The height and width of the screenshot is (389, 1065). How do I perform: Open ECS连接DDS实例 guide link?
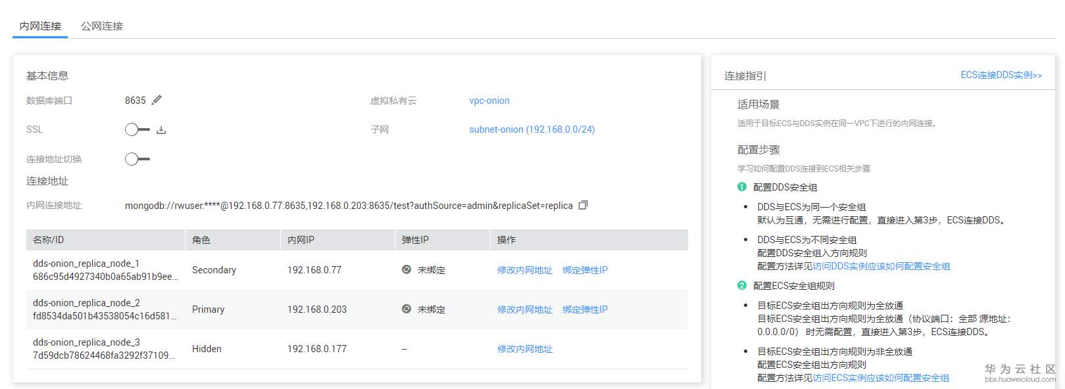(1001, 75)
